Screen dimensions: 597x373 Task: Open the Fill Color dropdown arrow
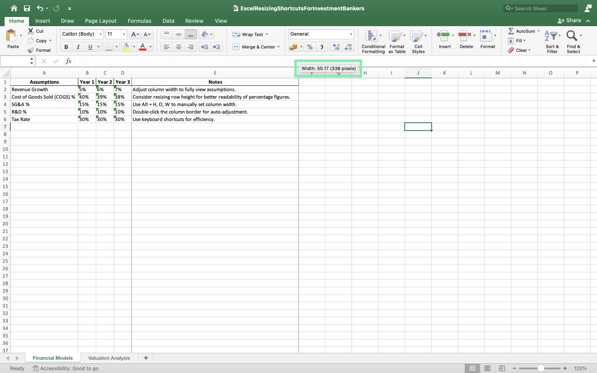(134, 47)
